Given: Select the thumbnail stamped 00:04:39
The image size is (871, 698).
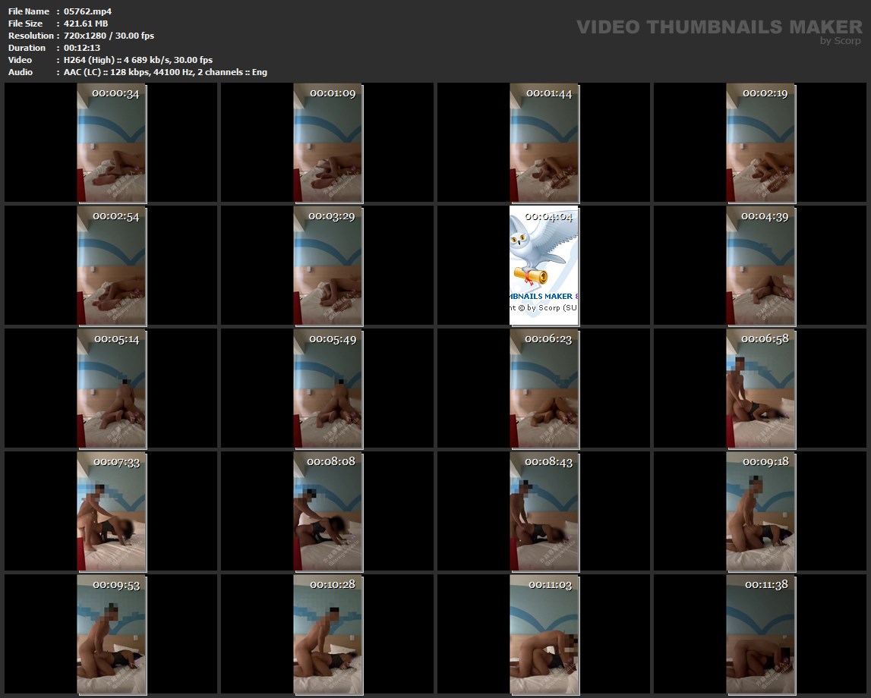Looking at the screenshot, I should pos(761,266).
